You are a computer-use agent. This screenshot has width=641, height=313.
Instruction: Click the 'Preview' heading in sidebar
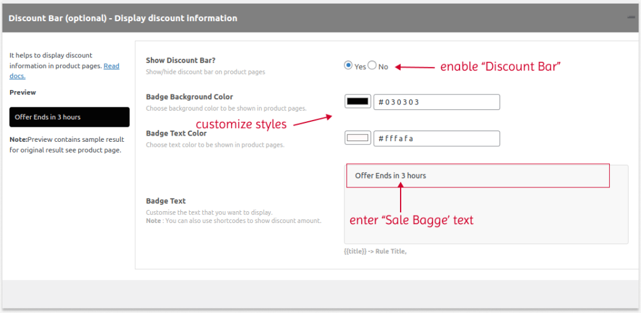coord(23,92)
